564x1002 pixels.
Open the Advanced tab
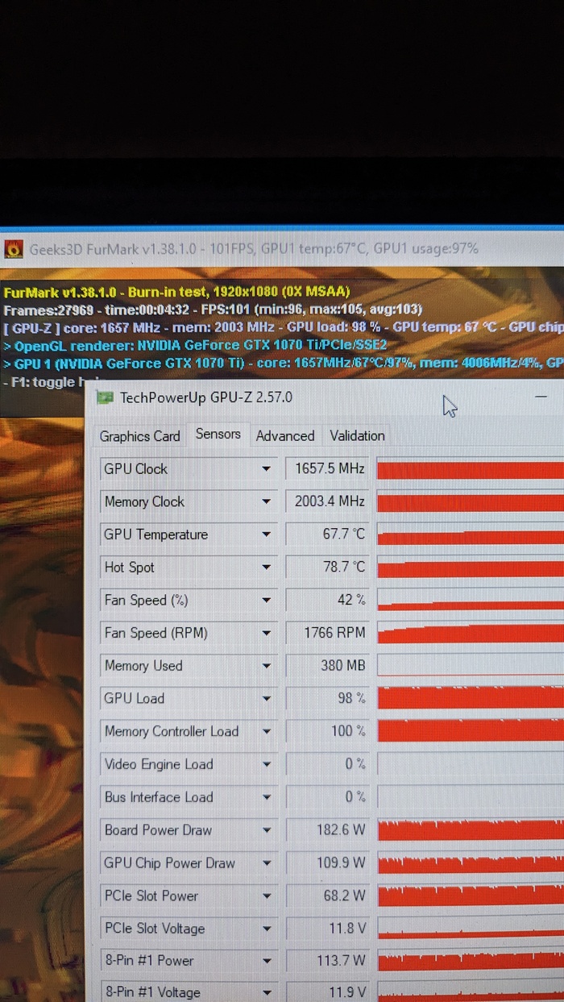click(285, 436)
